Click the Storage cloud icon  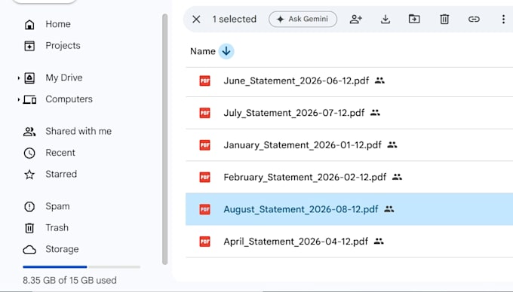pos(29,250)
